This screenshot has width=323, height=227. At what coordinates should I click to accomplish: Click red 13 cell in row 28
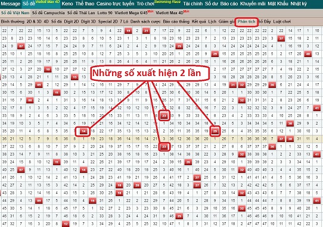point(74,77)
